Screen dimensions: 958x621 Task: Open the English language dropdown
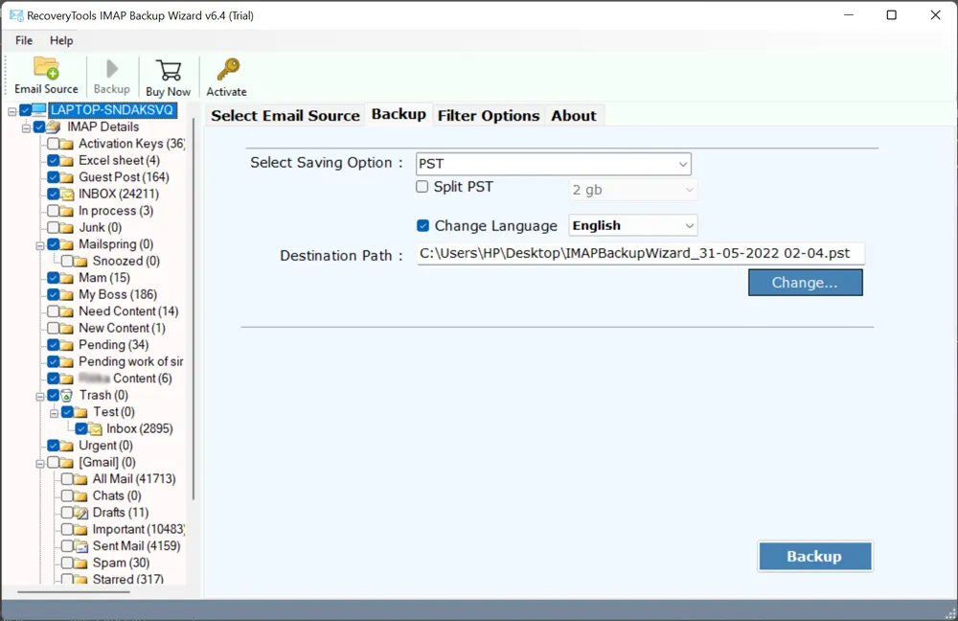(x=633, y=225)
